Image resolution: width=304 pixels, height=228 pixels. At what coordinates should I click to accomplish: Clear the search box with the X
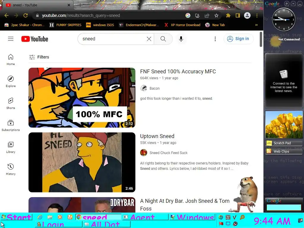coord(149,39)
